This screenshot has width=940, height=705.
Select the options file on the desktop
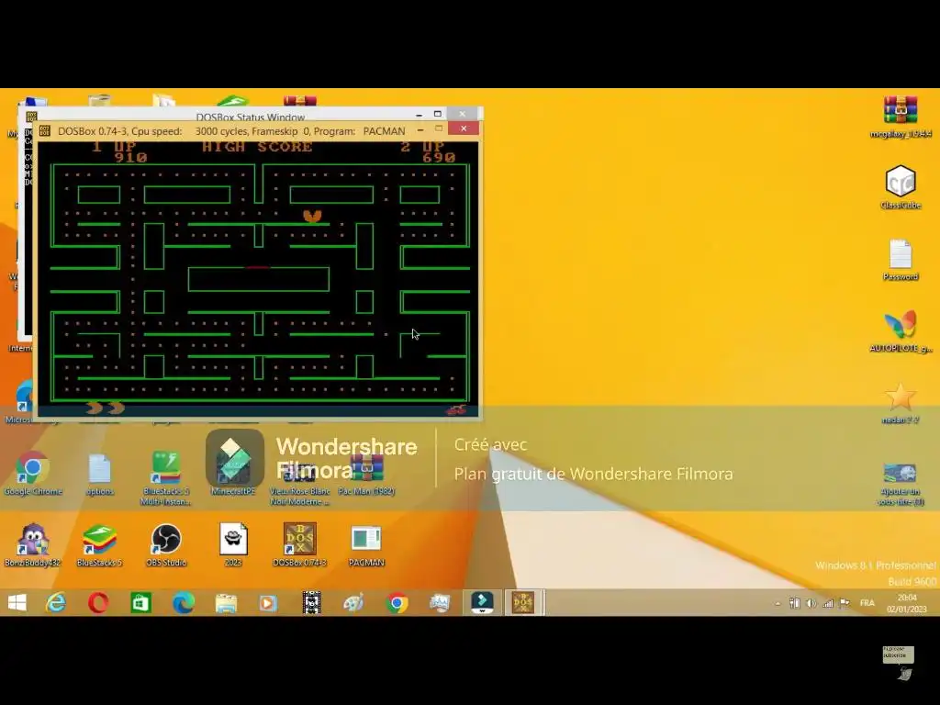click(99, 475)
